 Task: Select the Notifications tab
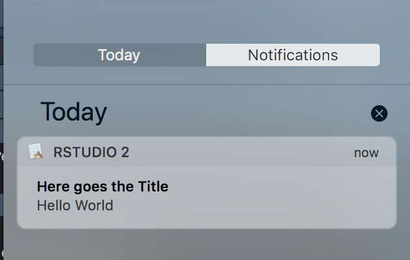pyautogui.click(x=293, y=55)
